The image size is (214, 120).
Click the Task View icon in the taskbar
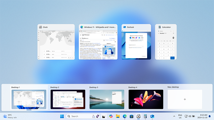[x=104, y=116]
